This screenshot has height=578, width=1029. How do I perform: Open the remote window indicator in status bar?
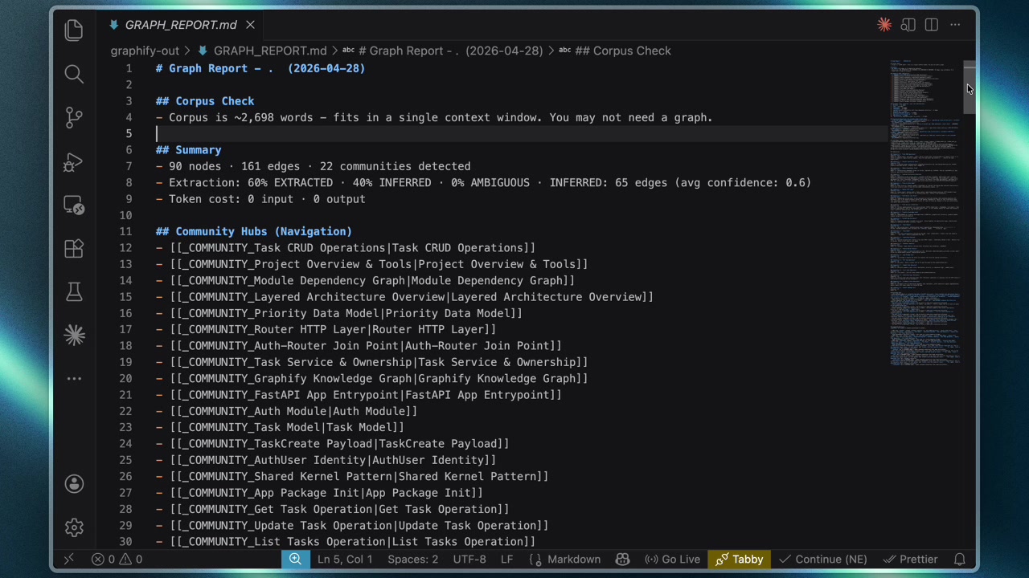coord(68,559)
